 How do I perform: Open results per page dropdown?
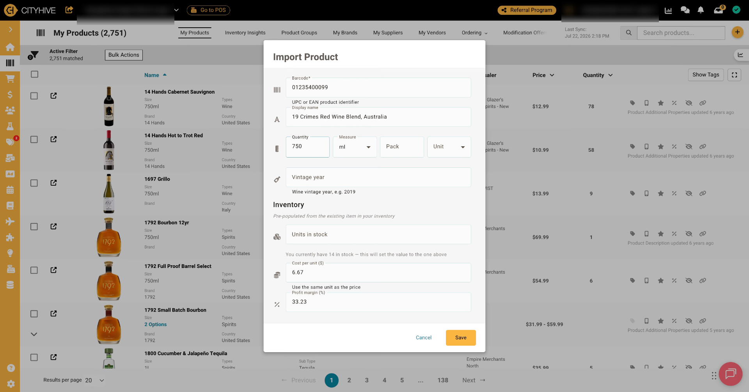click(x=95, y=380)
